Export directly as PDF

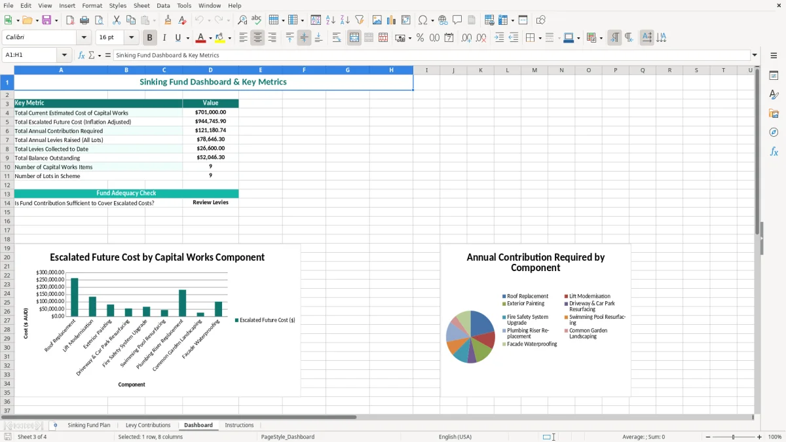69,20
